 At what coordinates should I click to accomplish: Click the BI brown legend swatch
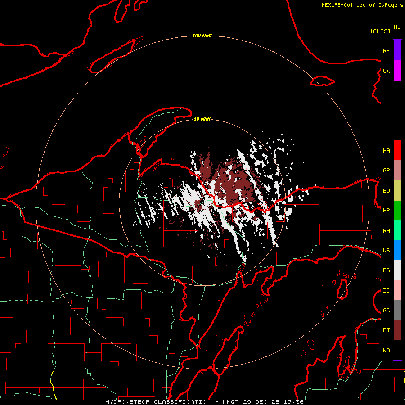[x=397, y=330]
